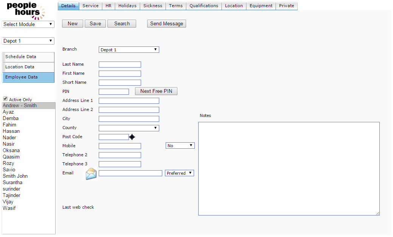
Task: Switch to the Holidays tab
Action: tap(127, 6)
